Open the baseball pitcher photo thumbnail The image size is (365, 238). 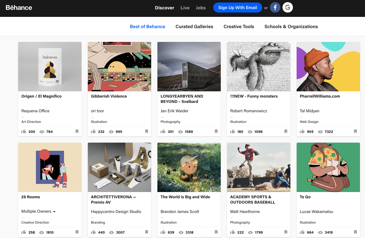[259, 167]
